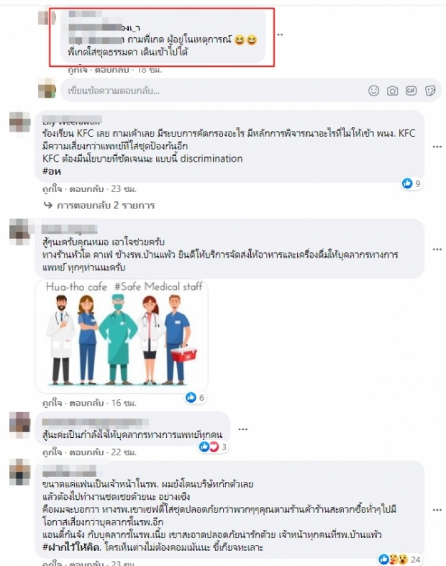
Task: Open options menu for KFC discrimination comment
Action: (x=437, y=147)
